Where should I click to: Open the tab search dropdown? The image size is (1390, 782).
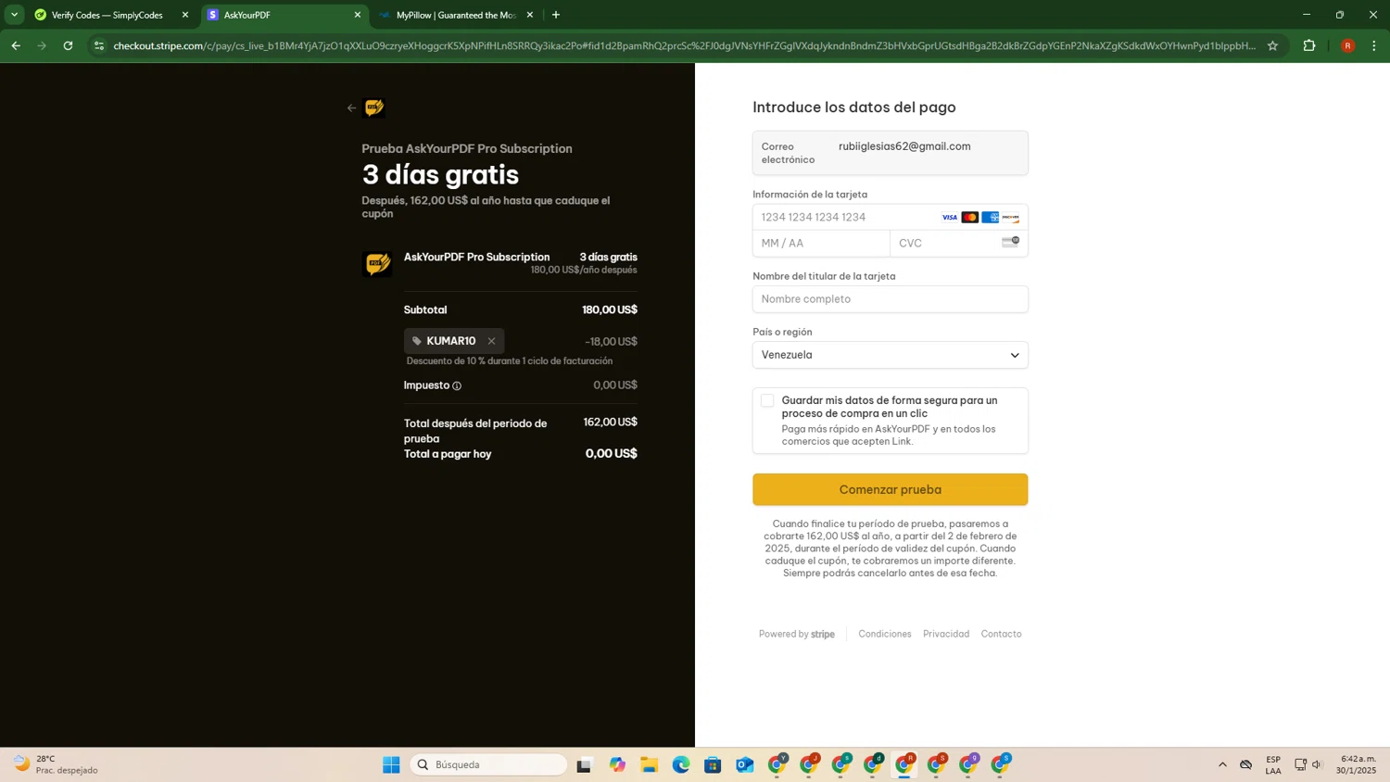tap(14, 15)
